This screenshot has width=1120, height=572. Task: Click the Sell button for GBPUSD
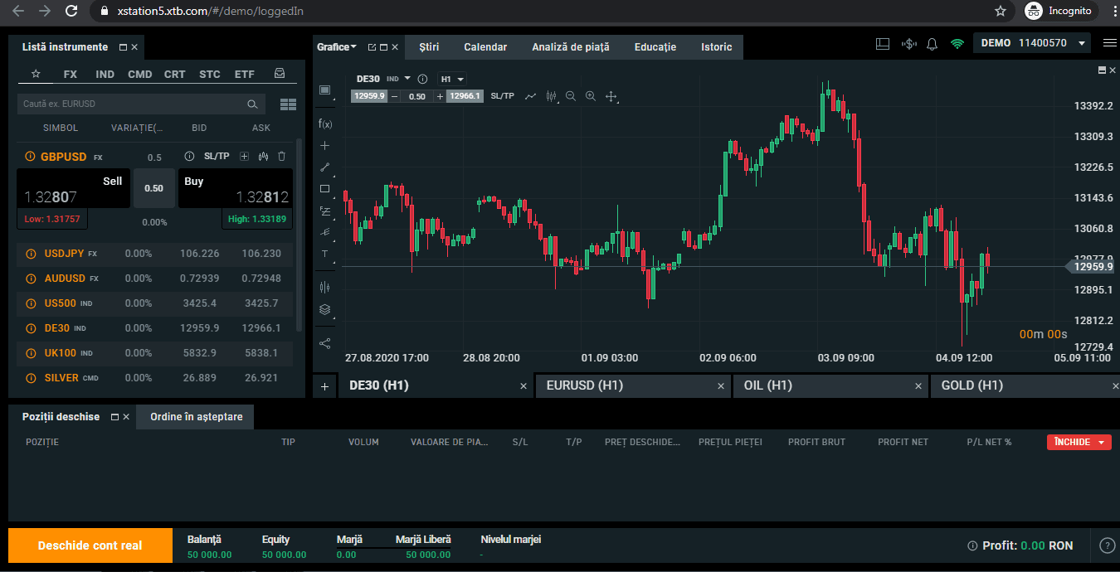(73, 188)
